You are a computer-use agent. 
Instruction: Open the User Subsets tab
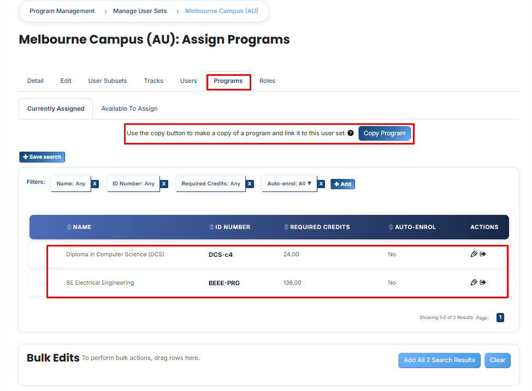pos(108,81)
